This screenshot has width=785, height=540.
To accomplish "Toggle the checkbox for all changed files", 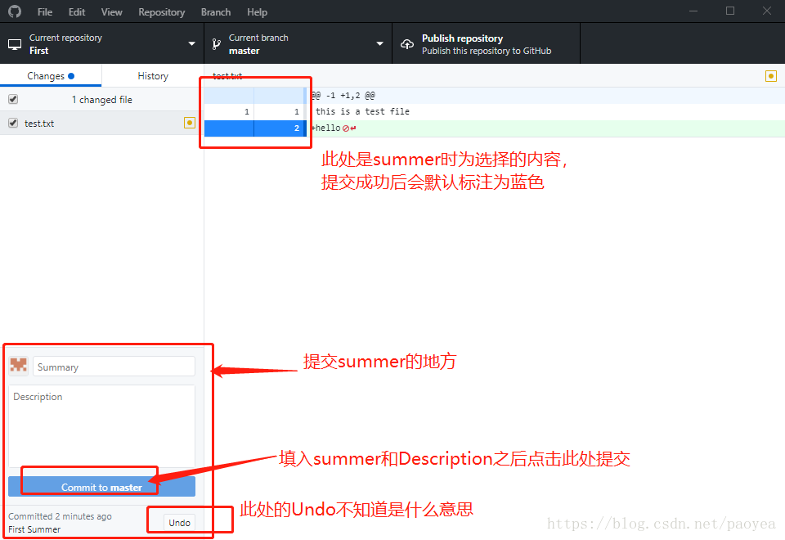I will click(x=13, y=99).
